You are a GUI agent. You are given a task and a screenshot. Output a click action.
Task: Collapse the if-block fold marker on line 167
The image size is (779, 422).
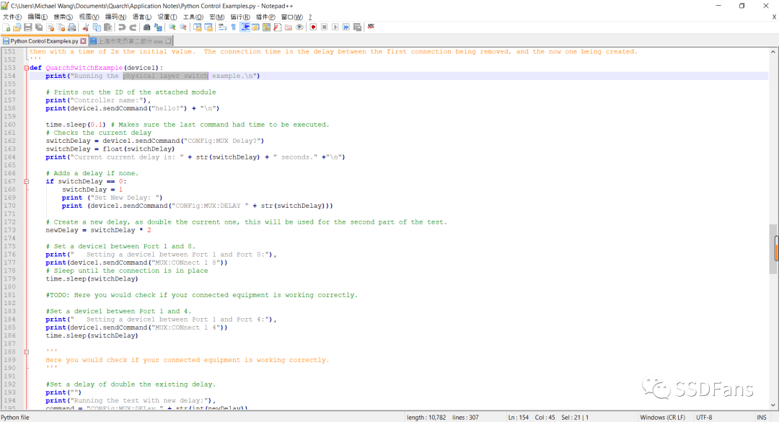coord(27,182)
